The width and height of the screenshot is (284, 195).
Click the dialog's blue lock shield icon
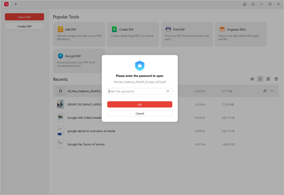tap(140, 66)
